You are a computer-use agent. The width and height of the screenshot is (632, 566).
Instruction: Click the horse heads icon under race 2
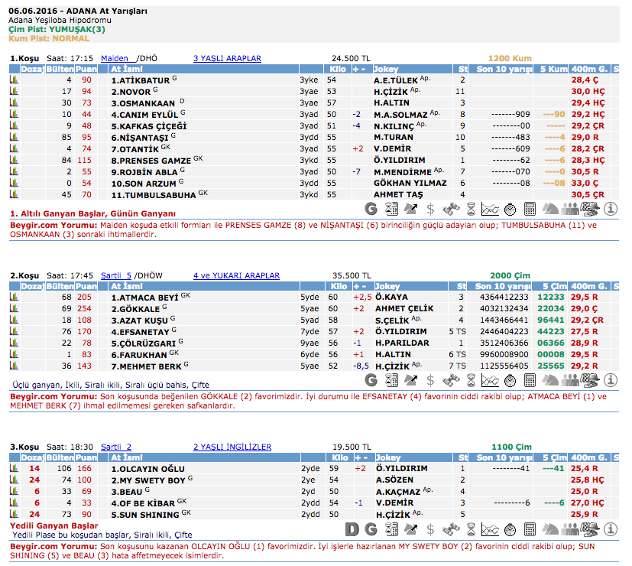pyautogui.click(x=551, y=379)
